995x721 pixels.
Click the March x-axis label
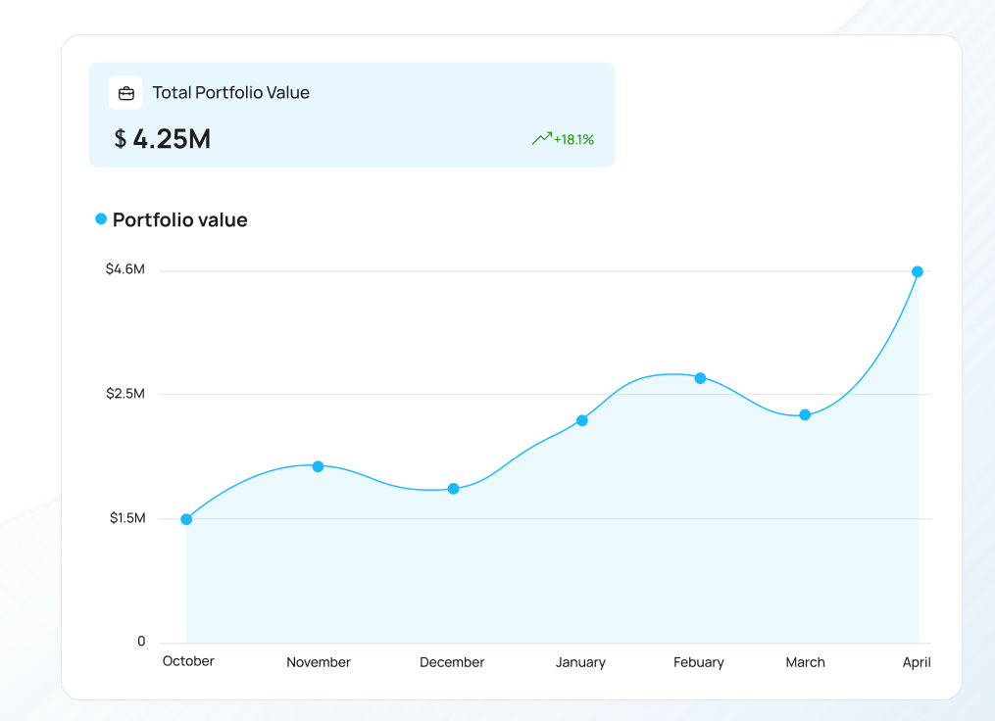point(805,662)
